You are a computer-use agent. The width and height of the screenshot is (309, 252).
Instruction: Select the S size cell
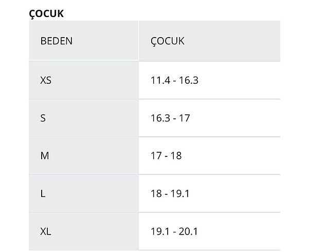click(x=43, y=118)
